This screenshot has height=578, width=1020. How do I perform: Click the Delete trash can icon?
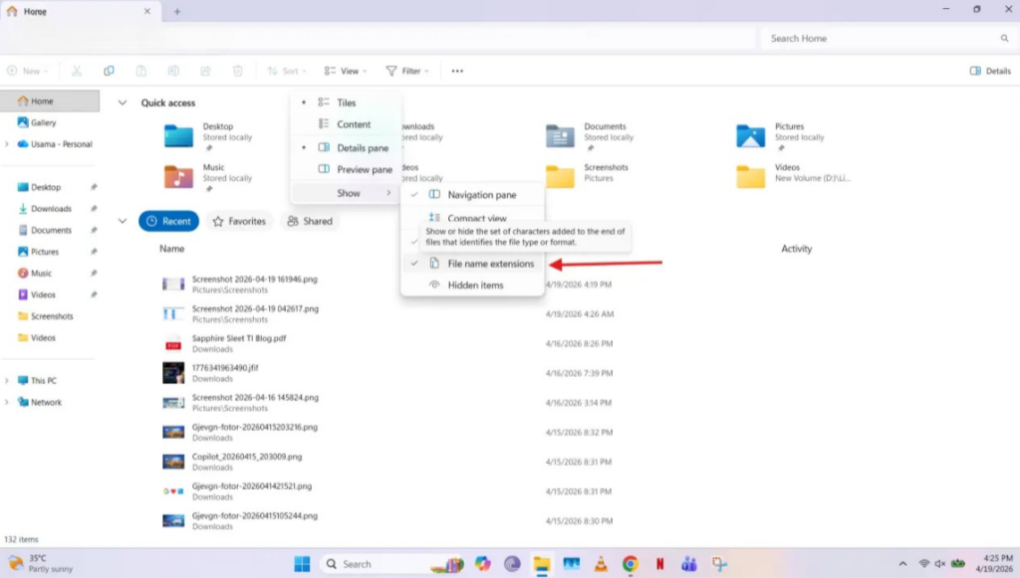238,71
